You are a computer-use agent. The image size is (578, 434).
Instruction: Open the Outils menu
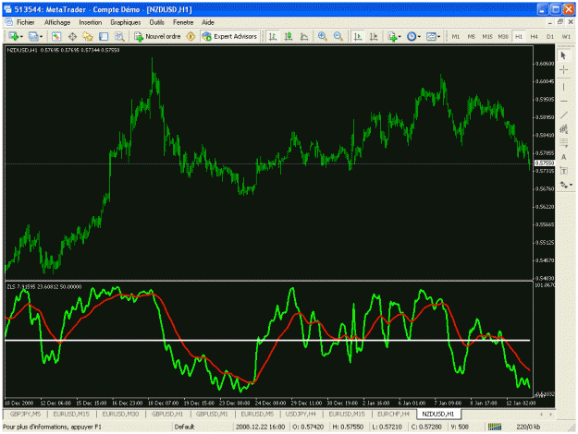[156, 22]
